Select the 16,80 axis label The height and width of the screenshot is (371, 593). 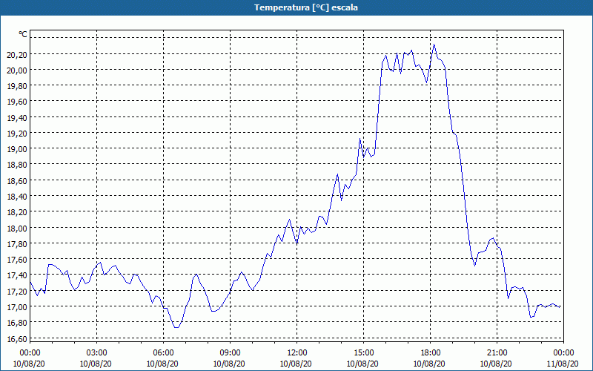(x=17, y=323)
